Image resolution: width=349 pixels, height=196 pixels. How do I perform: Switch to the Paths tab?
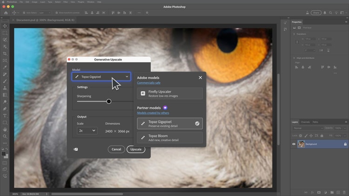(x=315, y=122)
